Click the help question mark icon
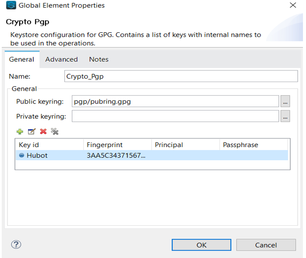Viewport: 306px width, 258px height. click(x=16, y=244)
